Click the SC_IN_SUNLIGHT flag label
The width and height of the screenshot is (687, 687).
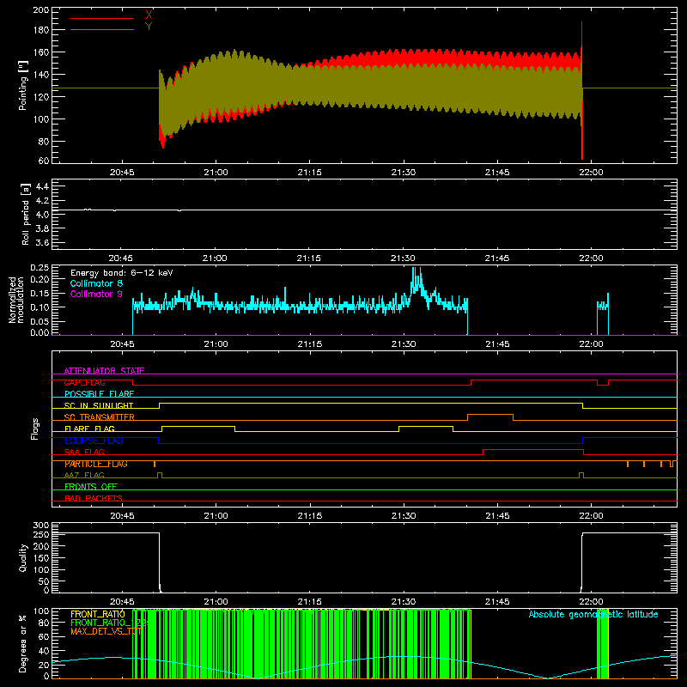(99, 405)
